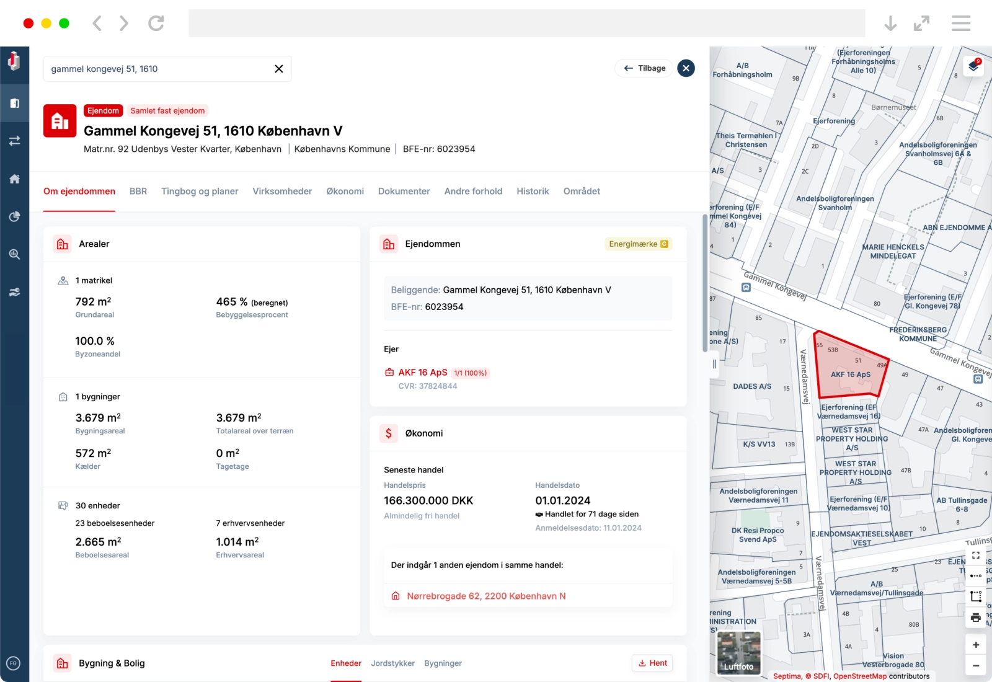The image size is (992, 682).
Task: Select the Jordstykker tab under Bygning & Bolig
Action: [x=392, y=663]
